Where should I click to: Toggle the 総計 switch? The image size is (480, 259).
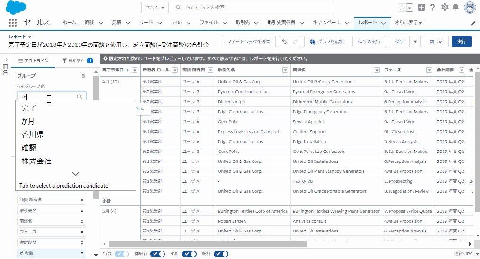221,254
